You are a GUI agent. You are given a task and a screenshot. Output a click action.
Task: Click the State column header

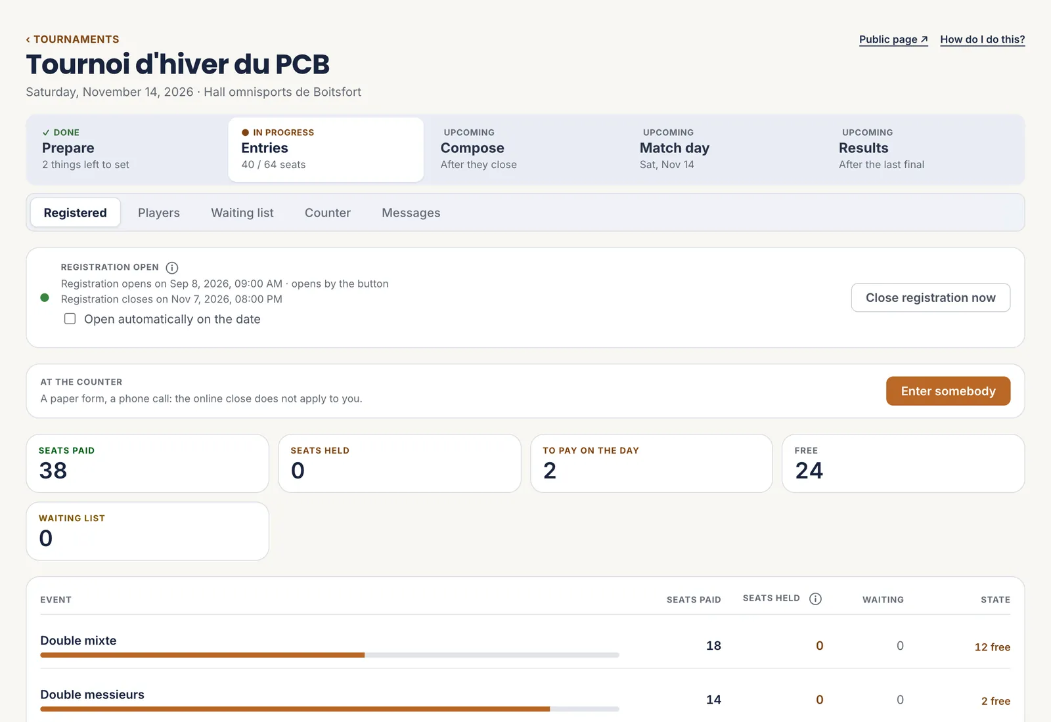(995, 600)
